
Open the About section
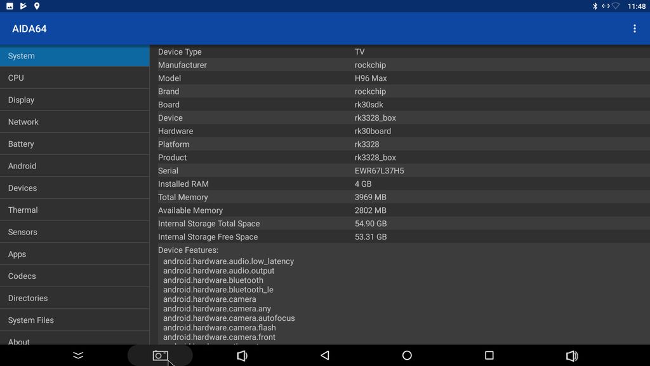point(75,338)
